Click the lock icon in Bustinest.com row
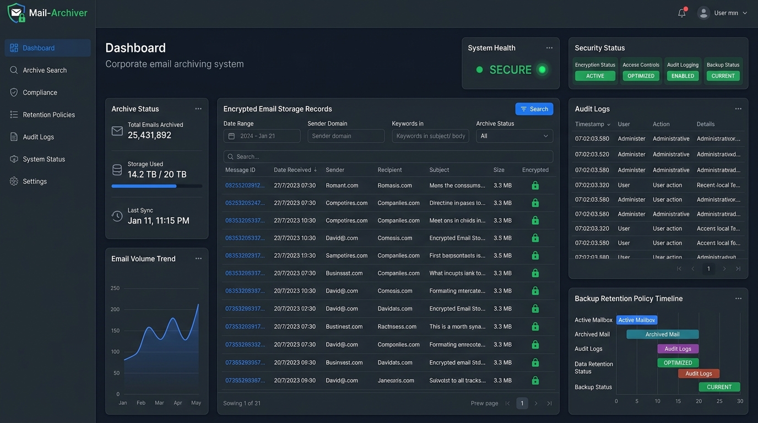Image resolution: width=758 pixels, height=423 pixels. point(535,327)
